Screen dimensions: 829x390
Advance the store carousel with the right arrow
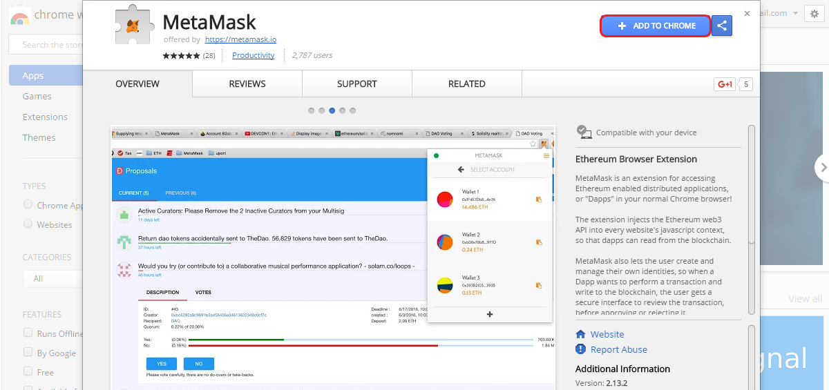point(822,166)
